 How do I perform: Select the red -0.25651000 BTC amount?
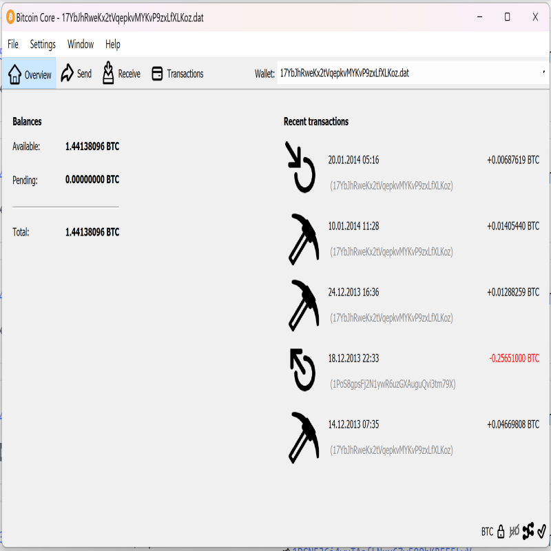(514, 358)
